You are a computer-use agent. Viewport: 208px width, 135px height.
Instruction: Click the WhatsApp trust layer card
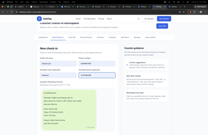click(x=146, y=96)
